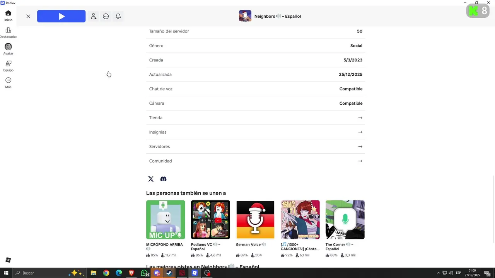Open German Voice game thumbnail
495x278 pixels.
[255, 220]
